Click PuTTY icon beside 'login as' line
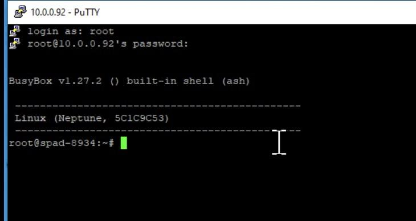Viewport: 416px width, 221px height. pyautogui.click(x=15, y=31)
